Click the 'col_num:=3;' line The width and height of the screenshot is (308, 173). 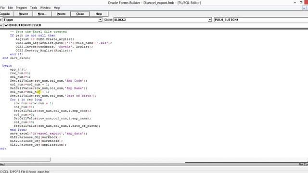point(24,122)
